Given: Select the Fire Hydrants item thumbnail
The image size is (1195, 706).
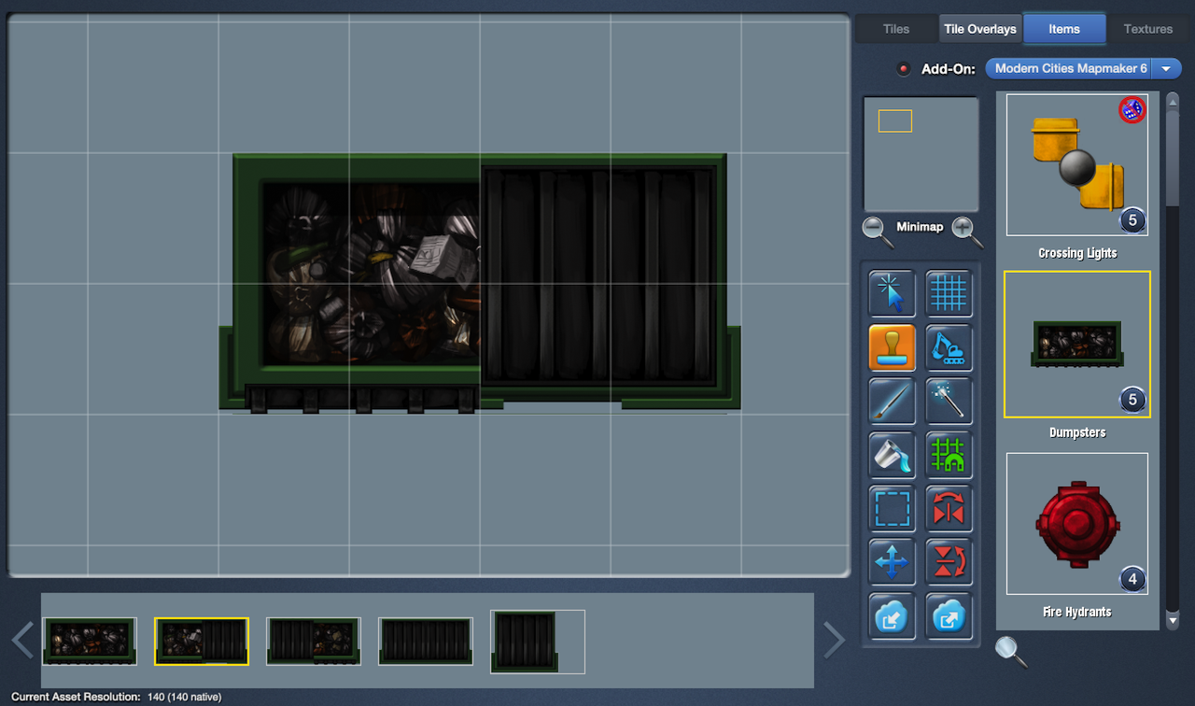Looking at the screenshot, I should pyautogui.click(x=1076, y=524).
